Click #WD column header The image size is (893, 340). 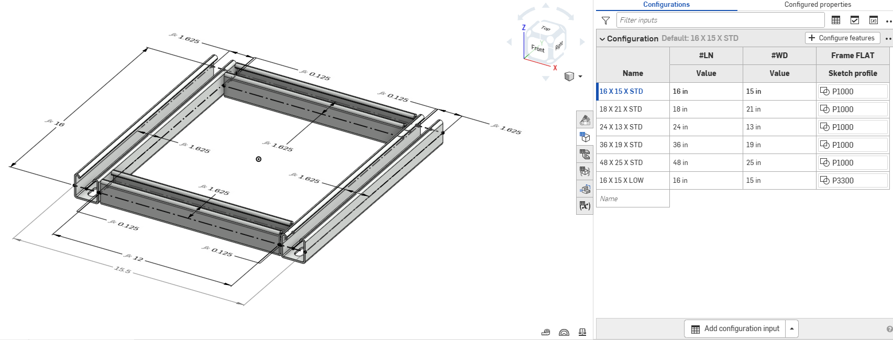click(x=779, y=56)
